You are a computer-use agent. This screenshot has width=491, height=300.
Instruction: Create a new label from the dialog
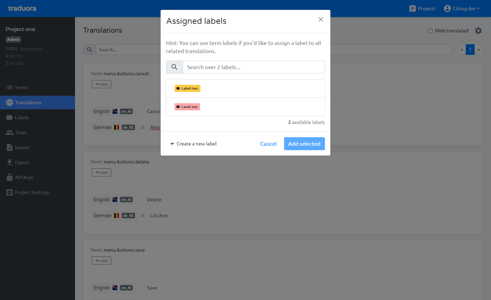pos(193,143)
